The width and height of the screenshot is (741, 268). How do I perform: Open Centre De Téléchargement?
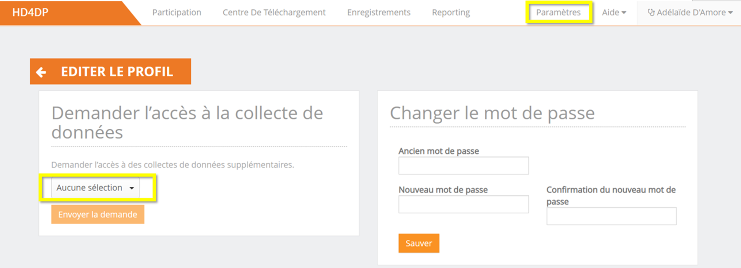click(274, 12)
